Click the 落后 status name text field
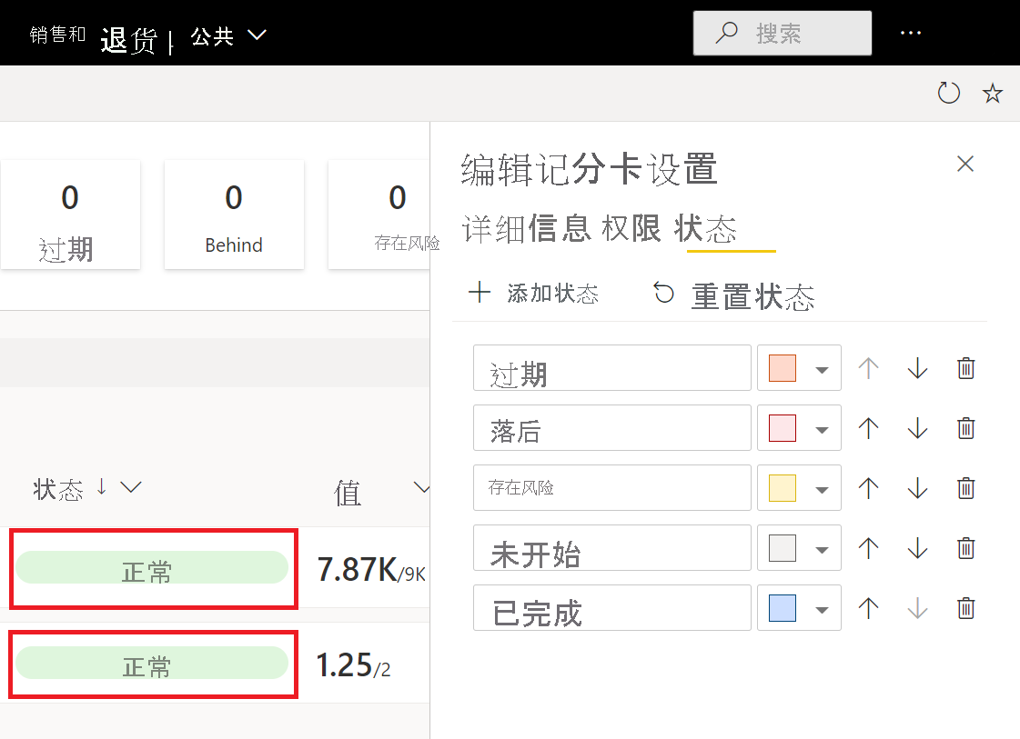 click(611, 428)
